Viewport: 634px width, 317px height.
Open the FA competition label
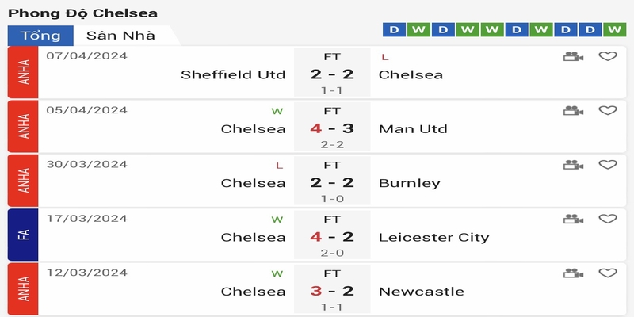coord(23,235)
